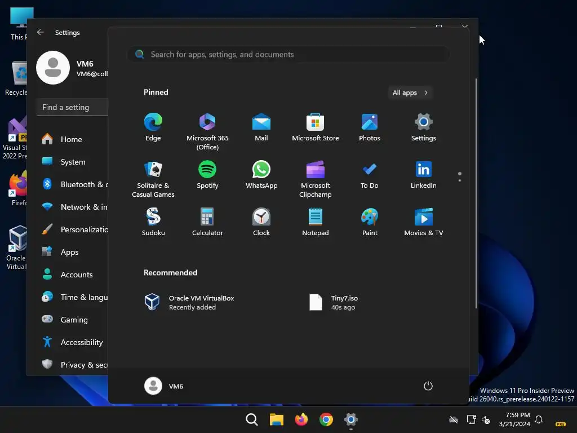
Task: Open VM6 profile picture in Settings
Action: tap(53, 68)
